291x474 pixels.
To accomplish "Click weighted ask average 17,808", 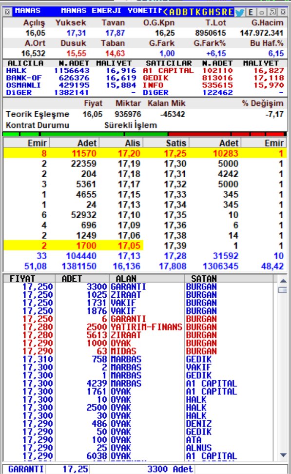I will pos(173,266).
